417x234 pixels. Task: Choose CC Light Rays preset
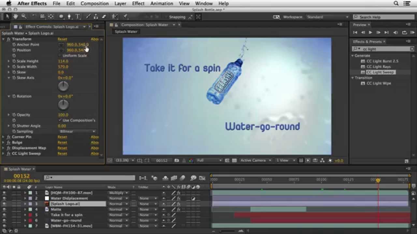tap(379, 67)
